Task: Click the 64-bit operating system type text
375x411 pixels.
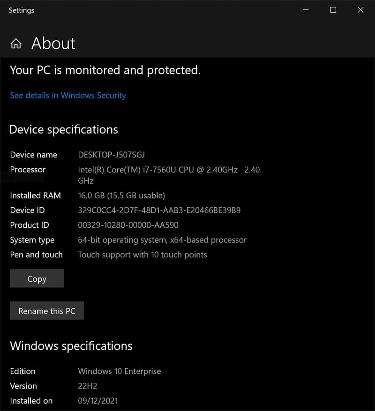Action: click(162, 240)
